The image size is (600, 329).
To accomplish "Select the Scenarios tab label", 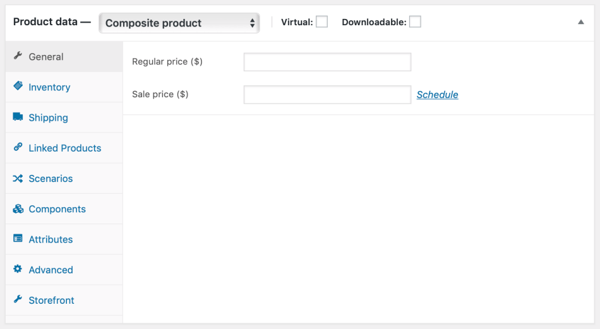I will [x=51, y=179].
